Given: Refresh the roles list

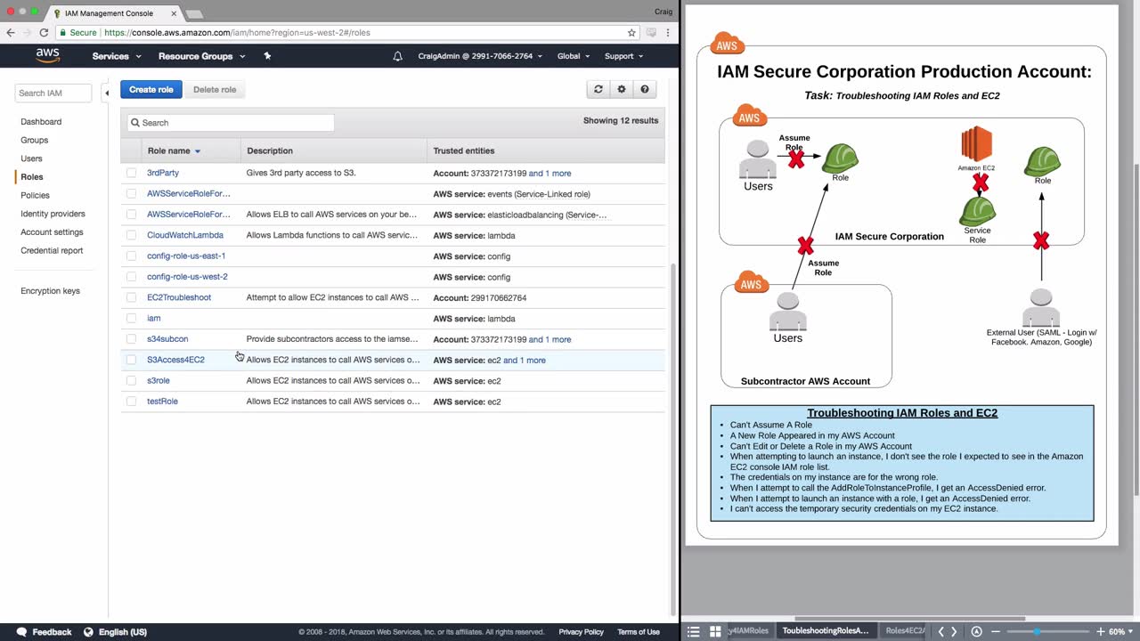Looking at the screenshot, I should pos(598,89).
